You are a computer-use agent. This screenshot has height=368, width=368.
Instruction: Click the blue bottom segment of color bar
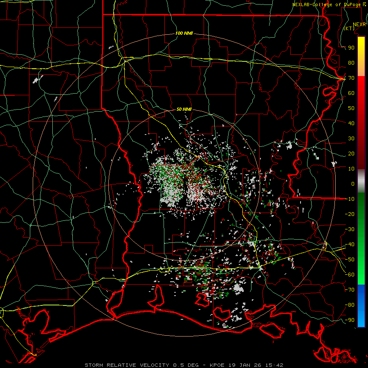(361, 305)
